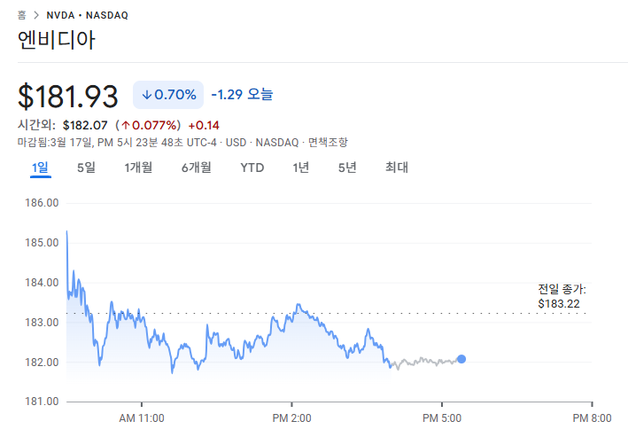Image resolution: width=628 pixels, height=437 pixels.
Task: Select the 1일 chart range tab
Action: pos(40,168)
